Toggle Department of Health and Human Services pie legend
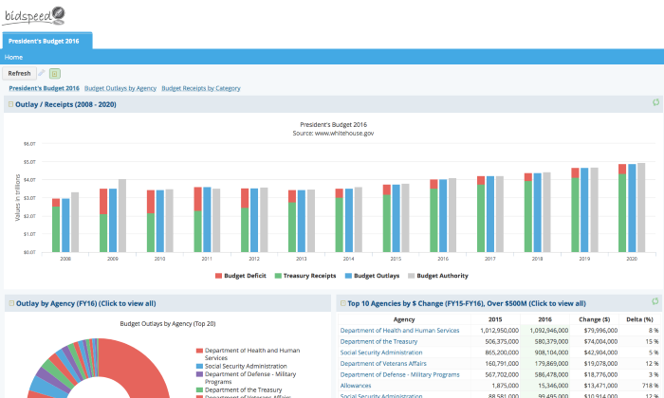 (249, 354)
